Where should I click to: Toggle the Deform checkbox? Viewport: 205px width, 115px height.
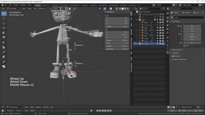(x=173, y=56)
